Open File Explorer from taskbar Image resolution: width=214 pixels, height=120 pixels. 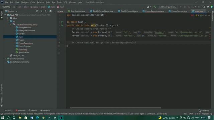click(20, 118)
